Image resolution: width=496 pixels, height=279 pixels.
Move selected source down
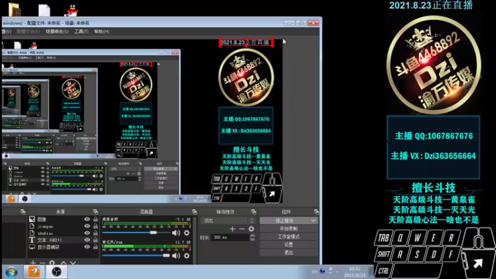tap(73, 262)
